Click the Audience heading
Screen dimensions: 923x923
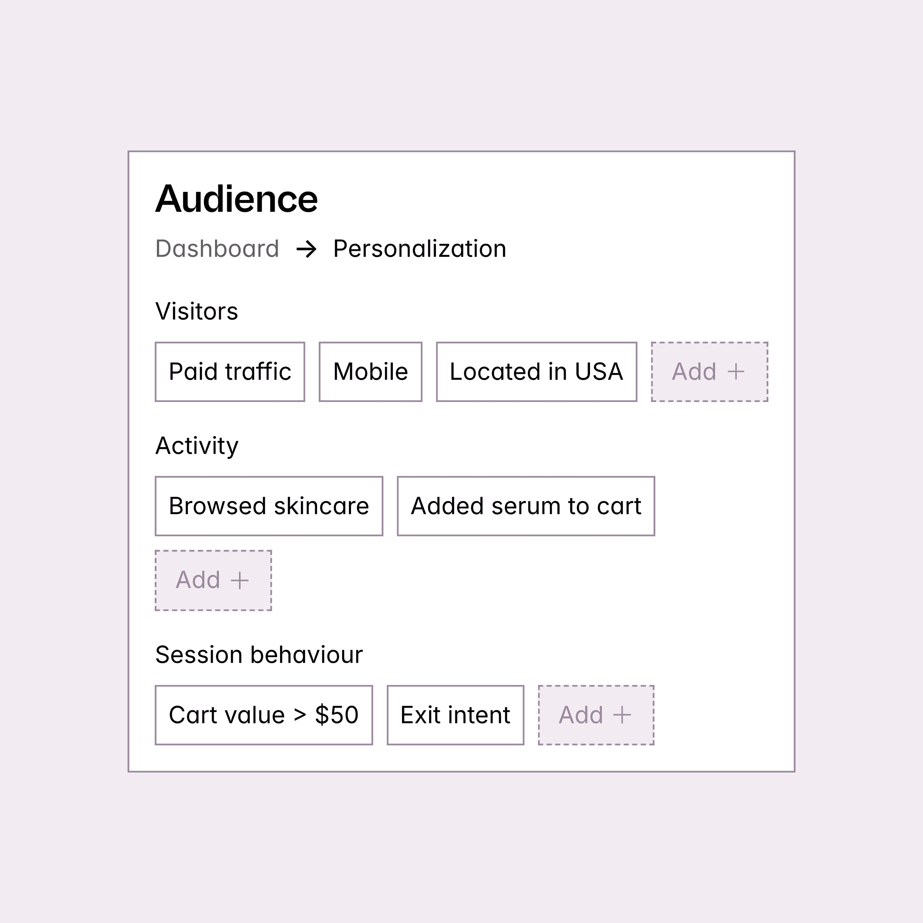[x=237, y=199]
